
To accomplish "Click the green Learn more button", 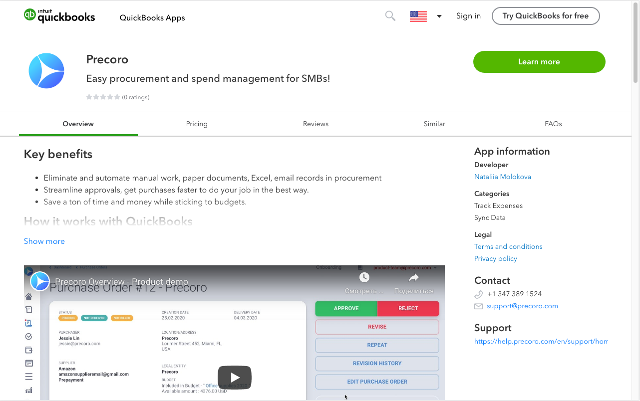I will click(x=539, y=62).
